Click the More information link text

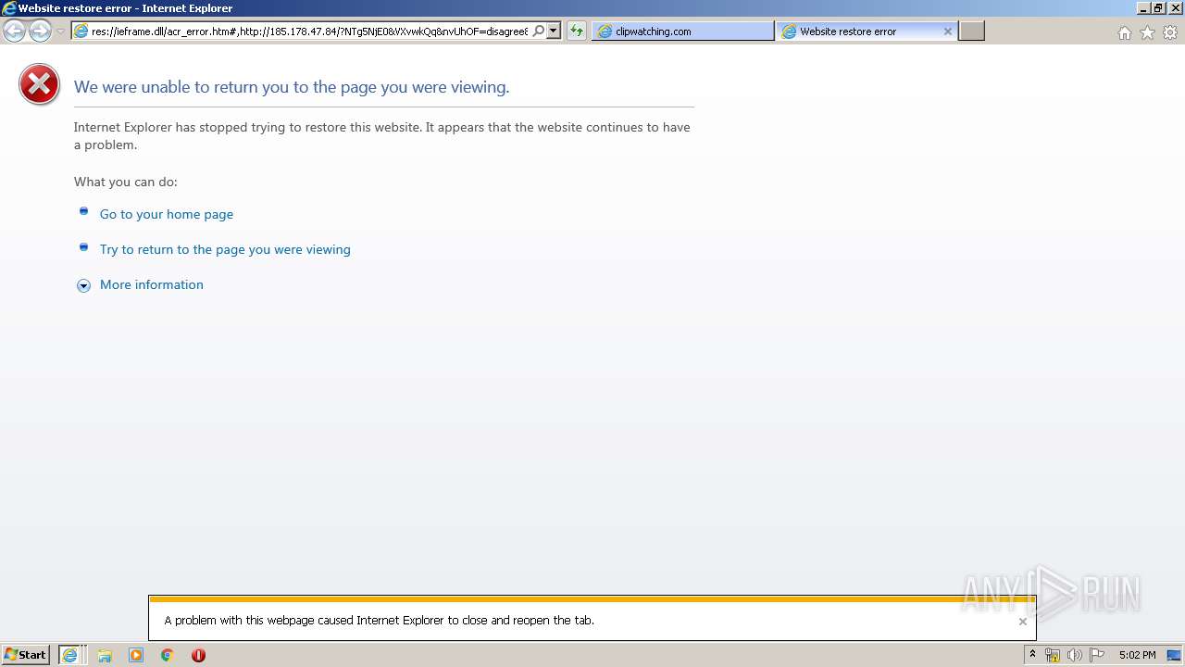152,284
